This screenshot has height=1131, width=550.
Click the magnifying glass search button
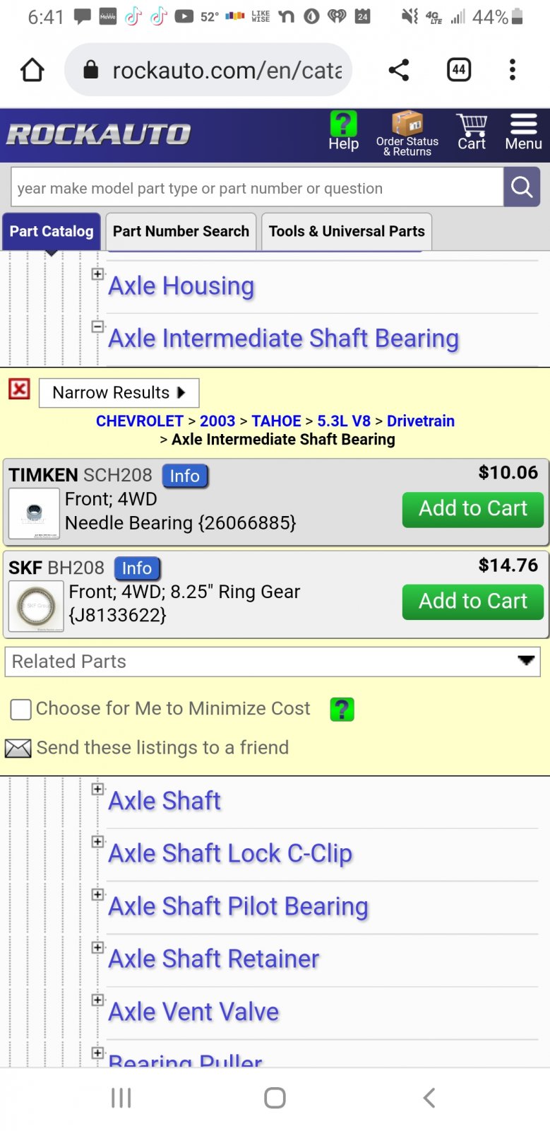522,187
